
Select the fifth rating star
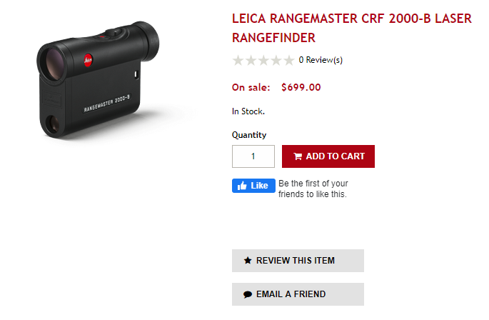tap(289, 60)
